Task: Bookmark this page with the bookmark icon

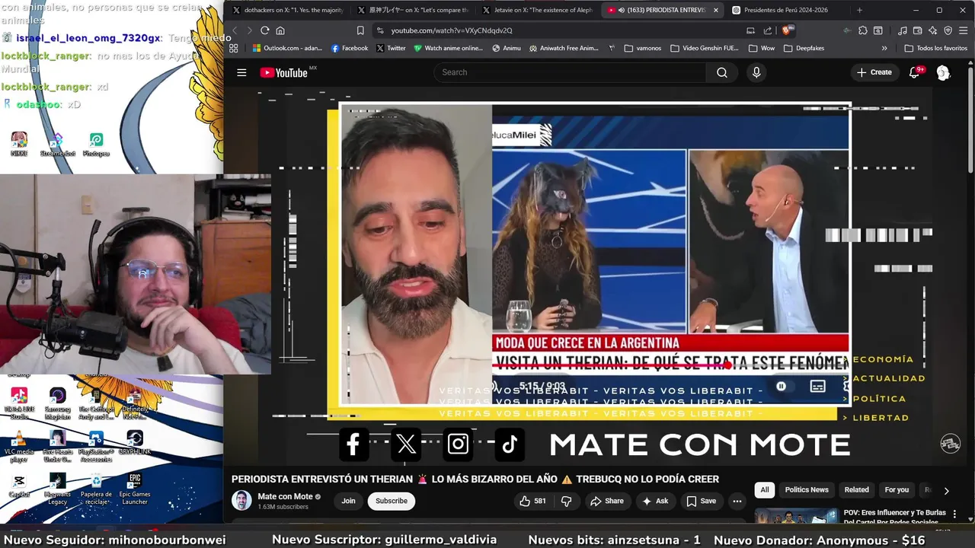Action: tap(360, 30)
